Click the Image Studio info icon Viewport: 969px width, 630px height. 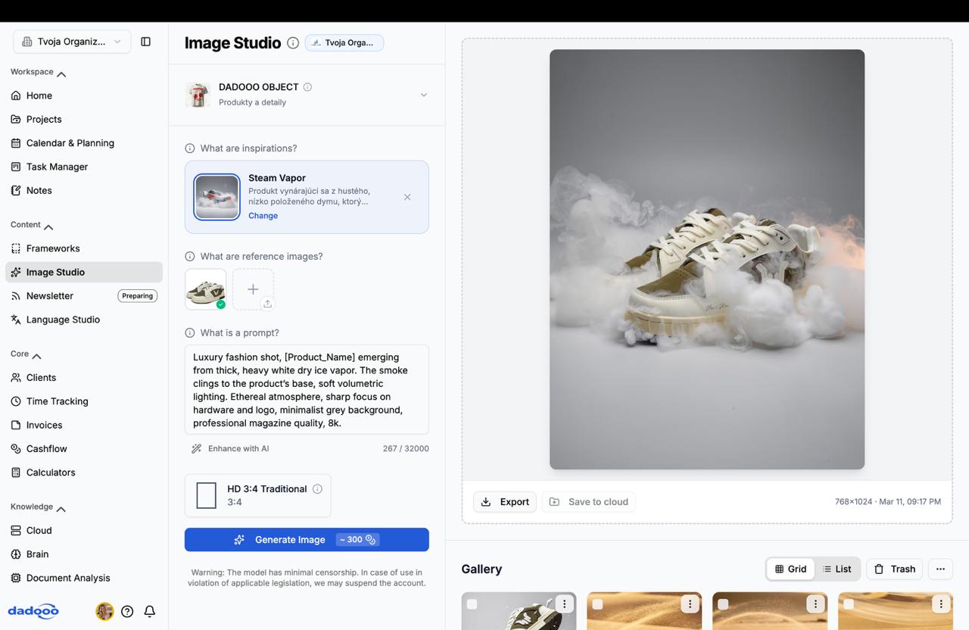pos(293,43)
